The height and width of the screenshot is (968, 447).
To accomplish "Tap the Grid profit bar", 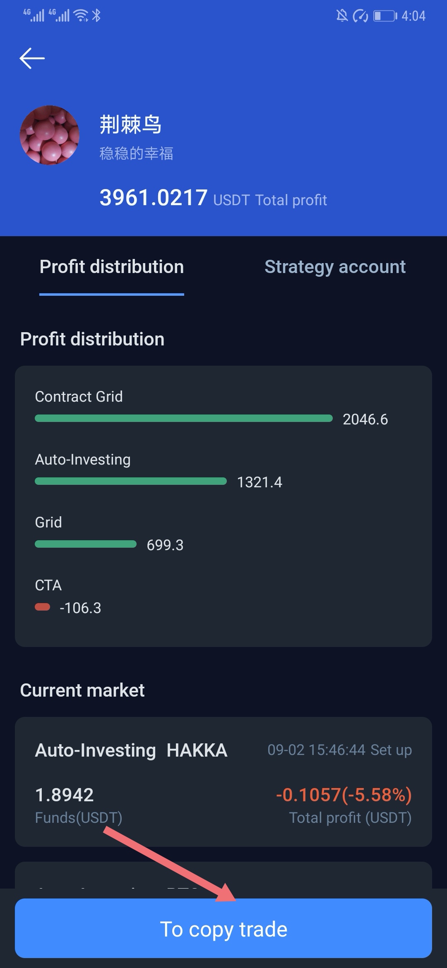I will 86,544.
